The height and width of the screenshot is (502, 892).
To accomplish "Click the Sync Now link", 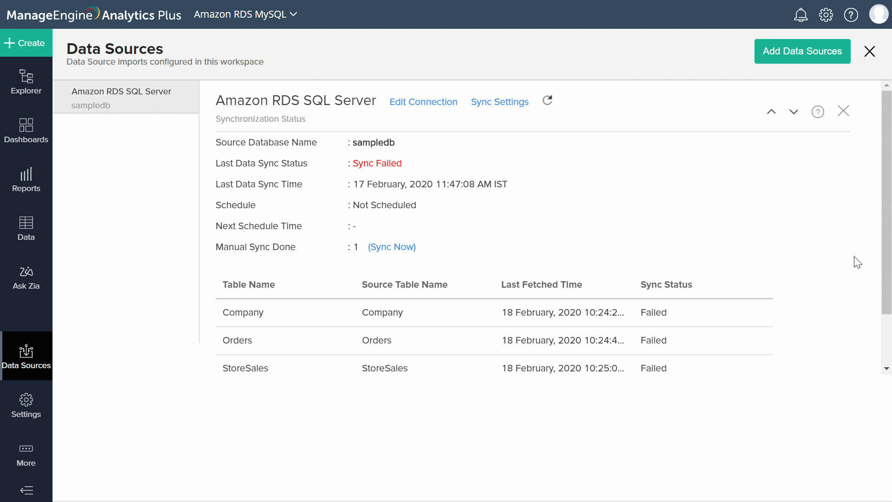I will (392, 247).
